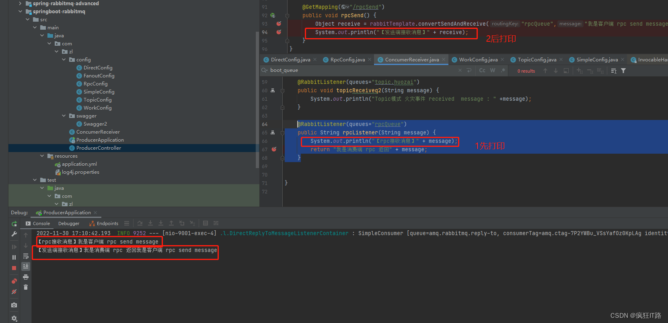Image resolution: width=668 pixels, height=323 pixels.
Task: Clear all console output trash icon
Action: [x=26, y=287]
